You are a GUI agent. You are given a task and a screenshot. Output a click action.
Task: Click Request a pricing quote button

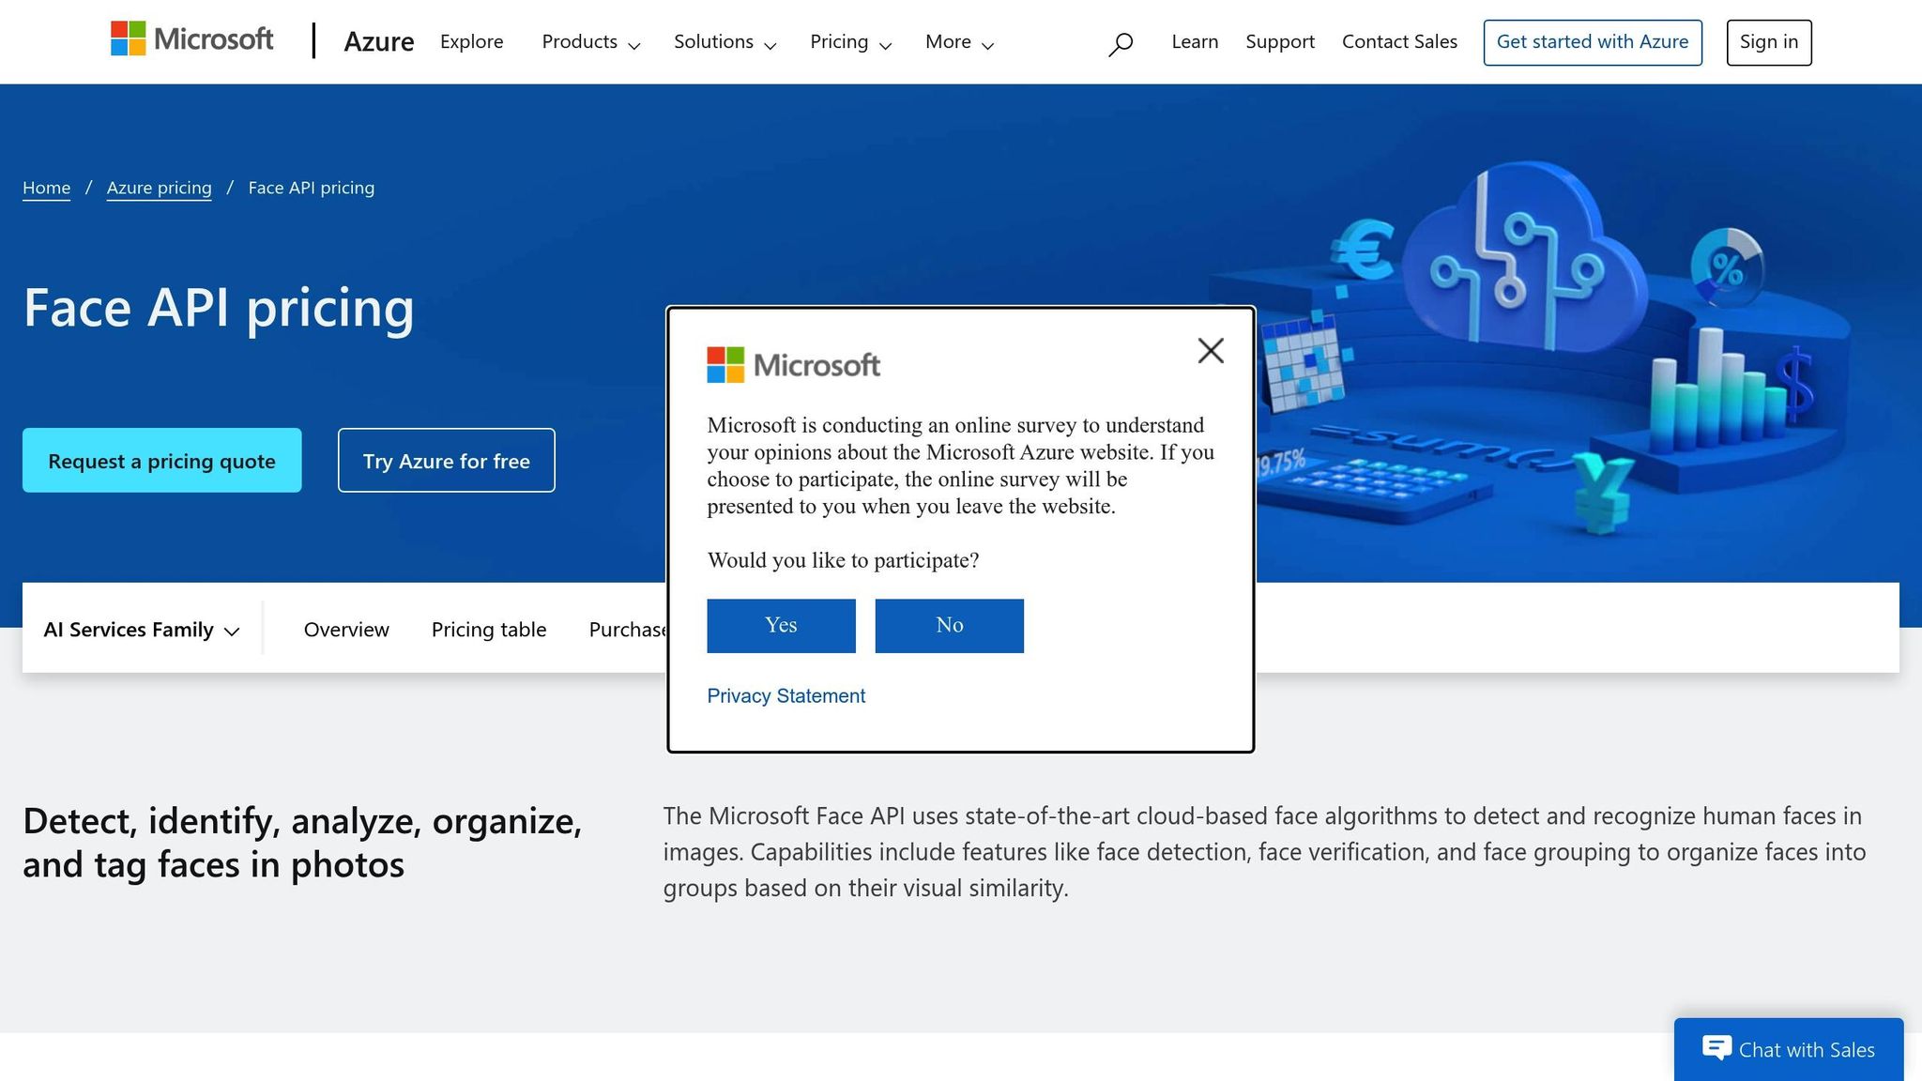click(161, 461)
